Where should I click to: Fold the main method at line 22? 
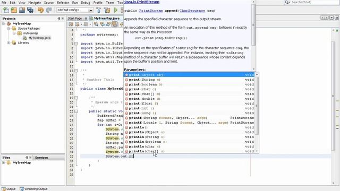coord(76,111)
